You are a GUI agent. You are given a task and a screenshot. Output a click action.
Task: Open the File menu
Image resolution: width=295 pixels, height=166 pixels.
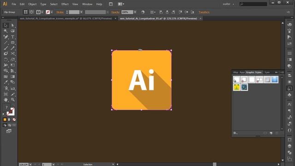[x=14, y=4]
